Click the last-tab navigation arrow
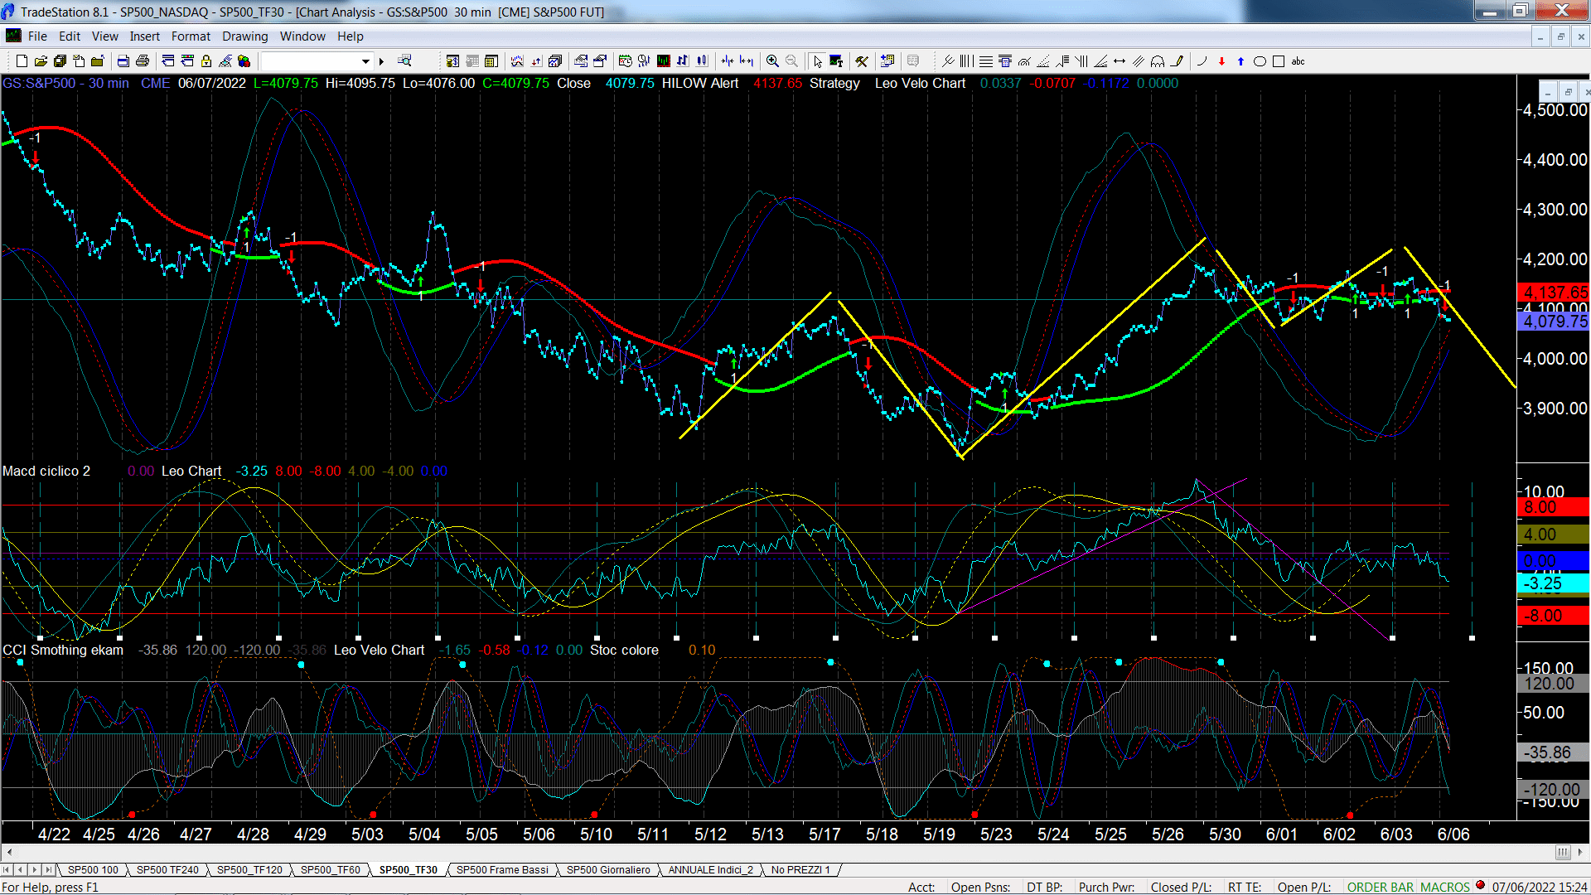Screen dimensions: 1591x895 click(49, 870)
